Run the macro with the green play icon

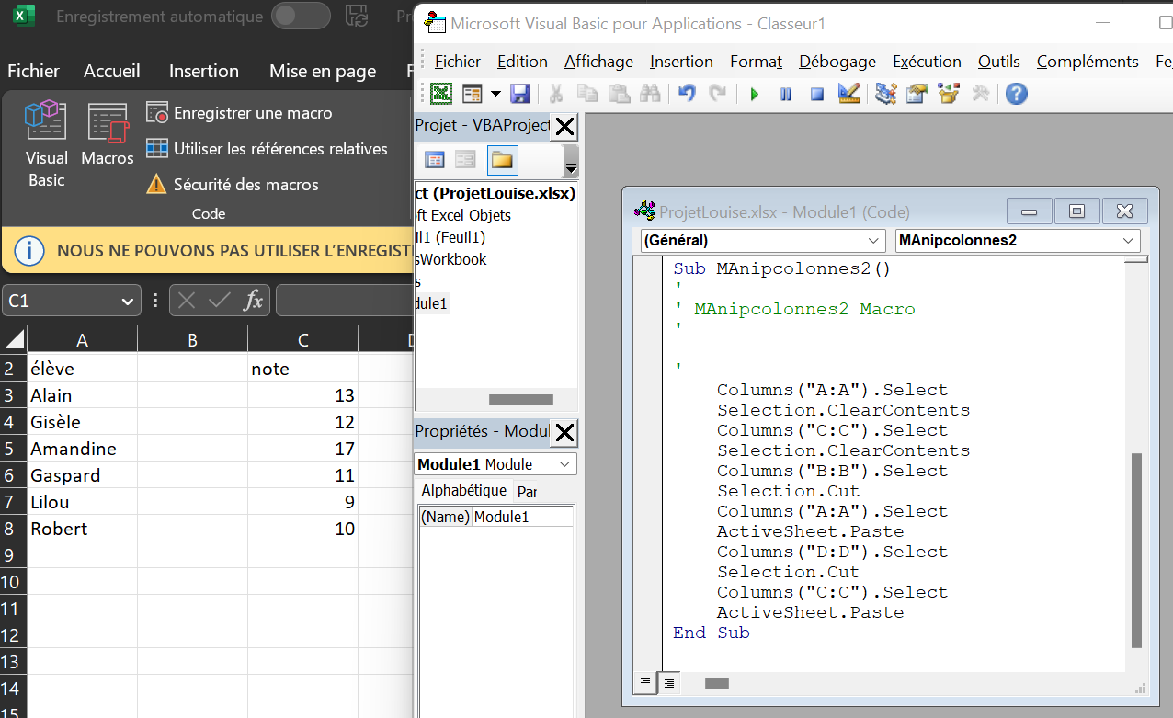[x=755, y=94]
